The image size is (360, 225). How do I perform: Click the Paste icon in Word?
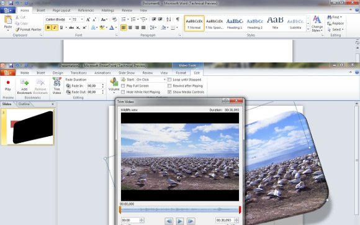point(8,20)
